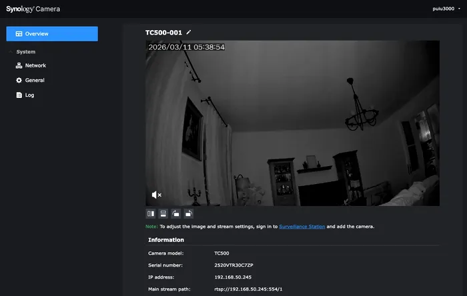Click the Information section heading

tap(166, 240)
